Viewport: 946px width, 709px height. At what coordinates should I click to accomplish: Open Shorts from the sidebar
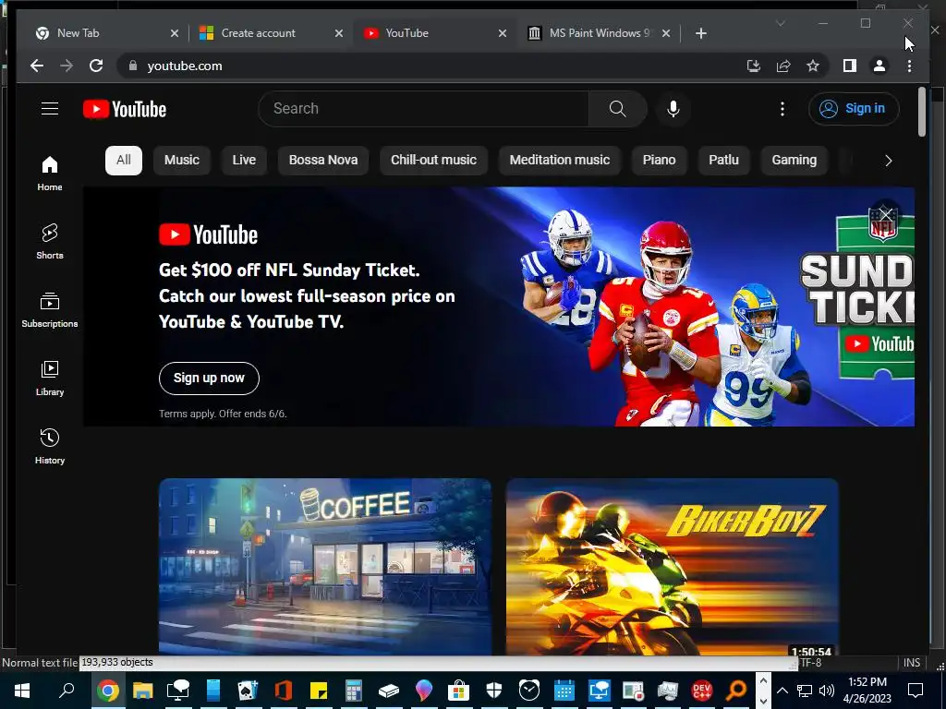[x=50, y=242]
